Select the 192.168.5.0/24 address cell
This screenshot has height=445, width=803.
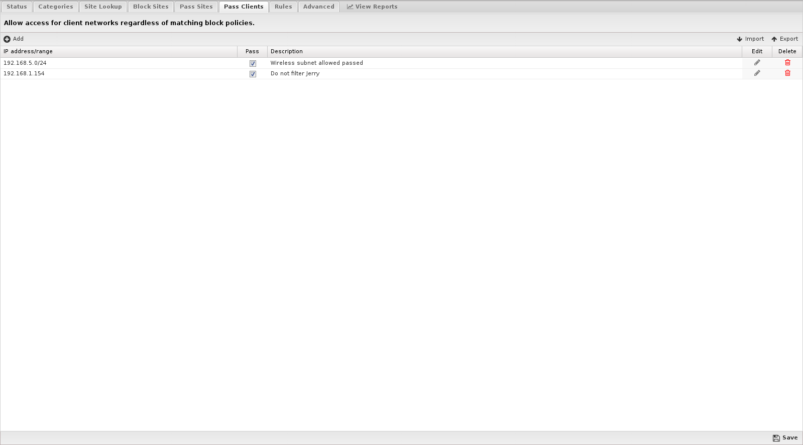(119, 63)
